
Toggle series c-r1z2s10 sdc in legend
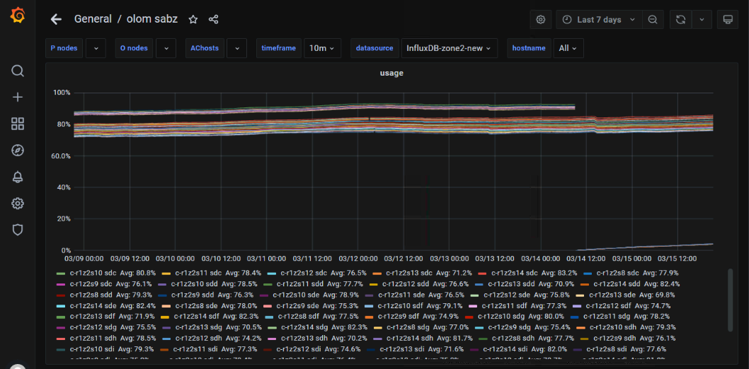93,273
